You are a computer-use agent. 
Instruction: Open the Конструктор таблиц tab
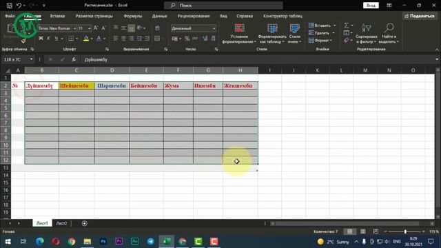tap(283, 16)
